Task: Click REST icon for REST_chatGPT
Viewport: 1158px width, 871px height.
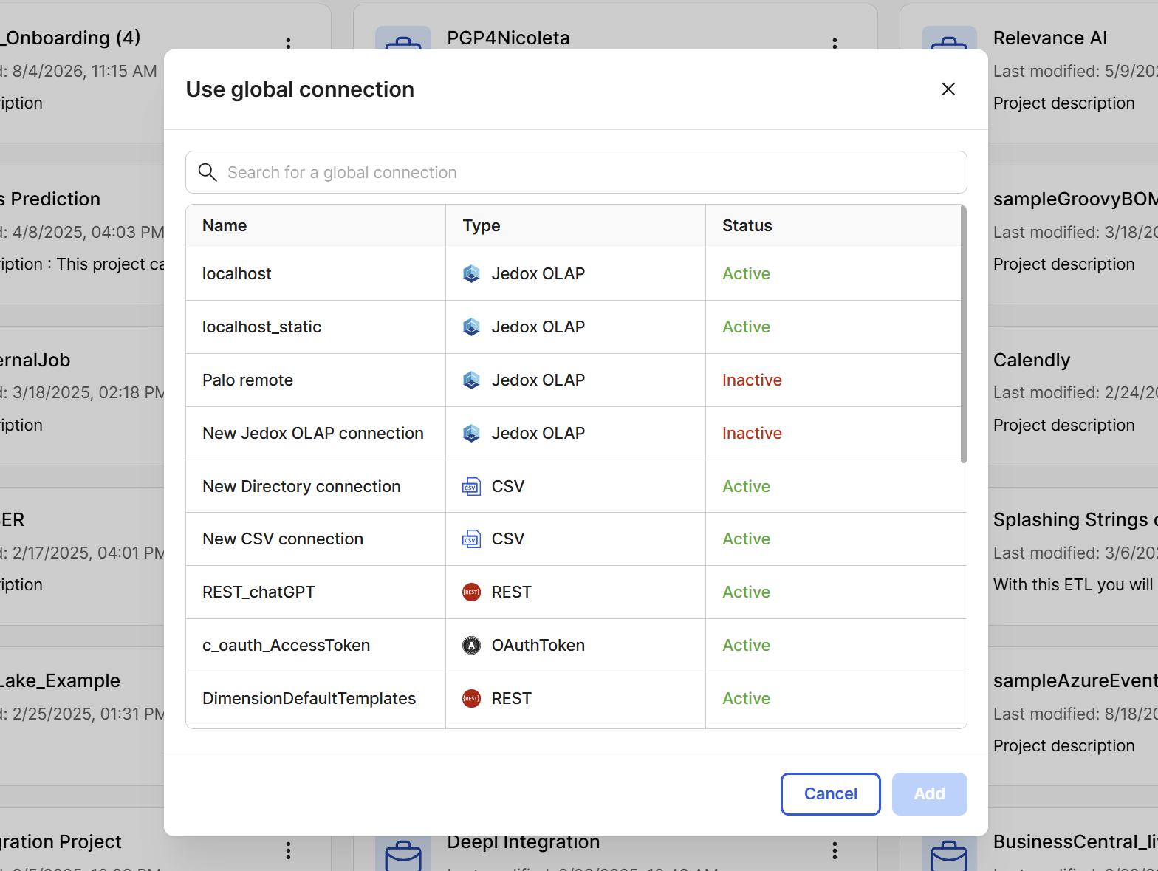Action: [x=471, y=592]
